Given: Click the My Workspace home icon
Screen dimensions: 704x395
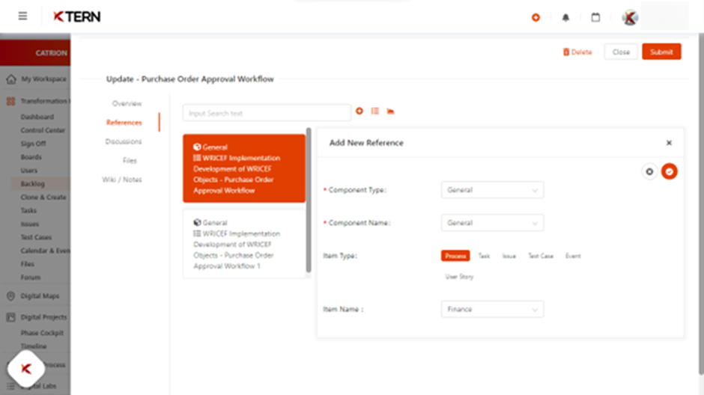Looking at the screenshot, I should pyautogui.click(x=11, y=79).
